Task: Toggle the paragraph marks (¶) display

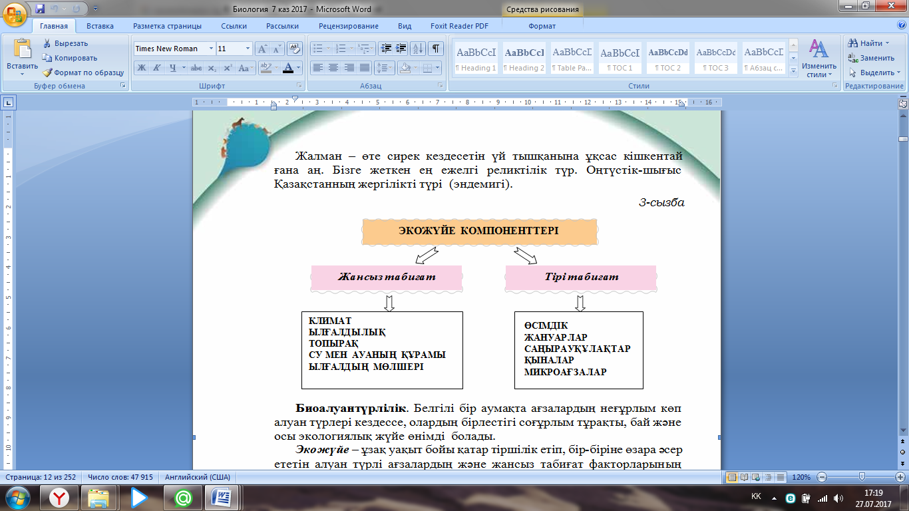Action: click(436, 49)
